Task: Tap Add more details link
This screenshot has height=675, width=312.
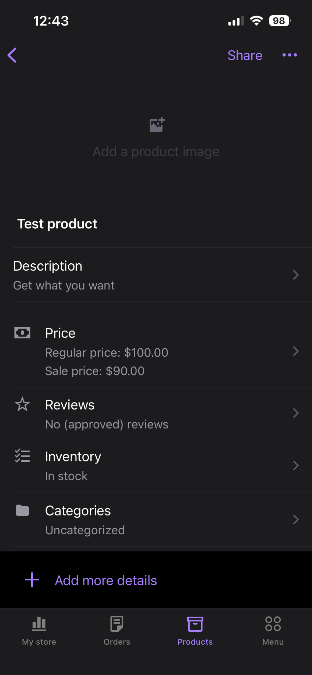Action: pyautogui.click(x=106, y=580)
